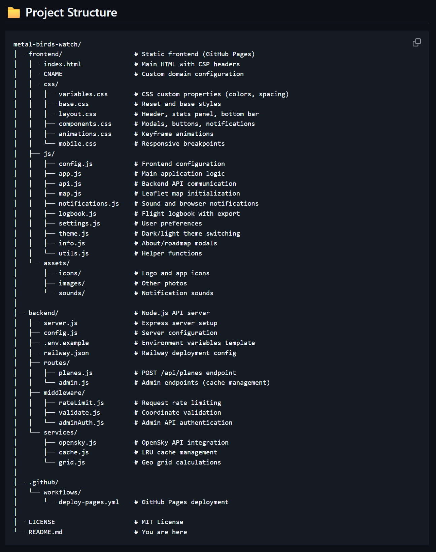The image size is (436, 552).
Task: Click the sounds/ subfolder entry
Action: [72, 293]
